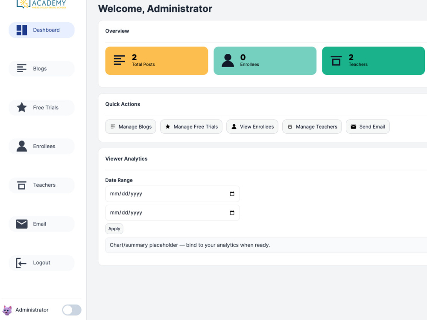Click the Apply button under Date Range

click(114, 229)
